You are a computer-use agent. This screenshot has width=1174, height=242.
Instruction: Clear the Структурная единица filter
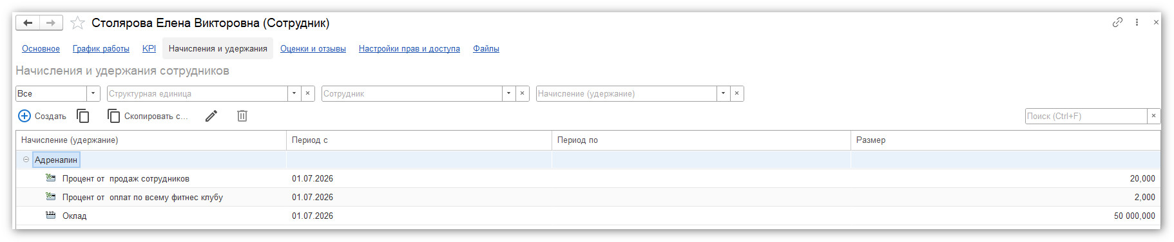pyautogui.click(x=308, y=94)
